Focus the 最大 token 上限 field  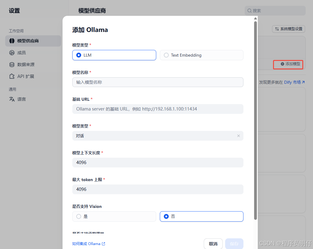click(x=158, y=189)
